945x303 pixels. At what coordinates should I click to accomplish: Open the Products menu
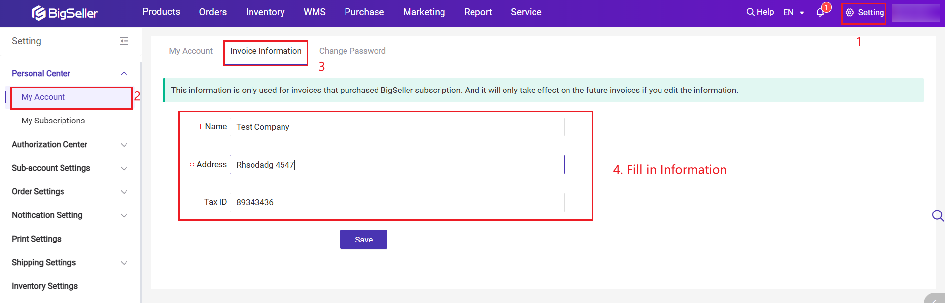[161, 12]
